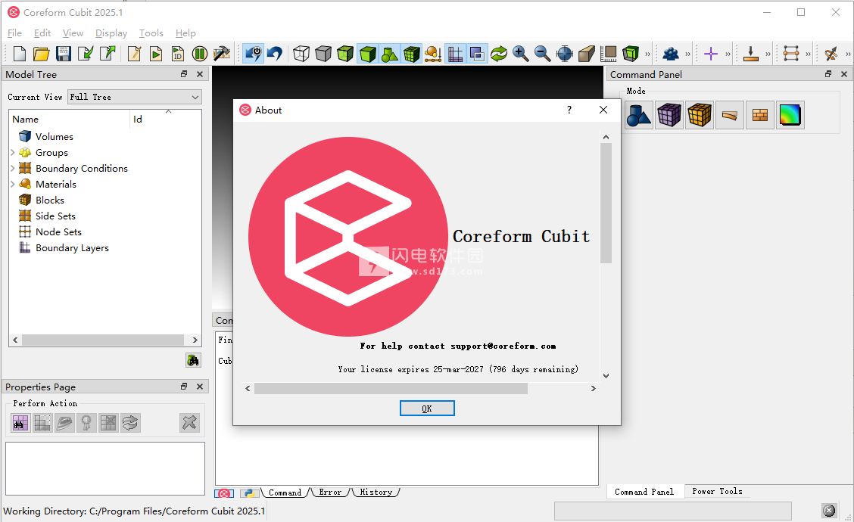Image resolution: width=854 pixels, height=522 pixels.
Task: Switch to wireframe display mode
Action: (x=301, y=54)
